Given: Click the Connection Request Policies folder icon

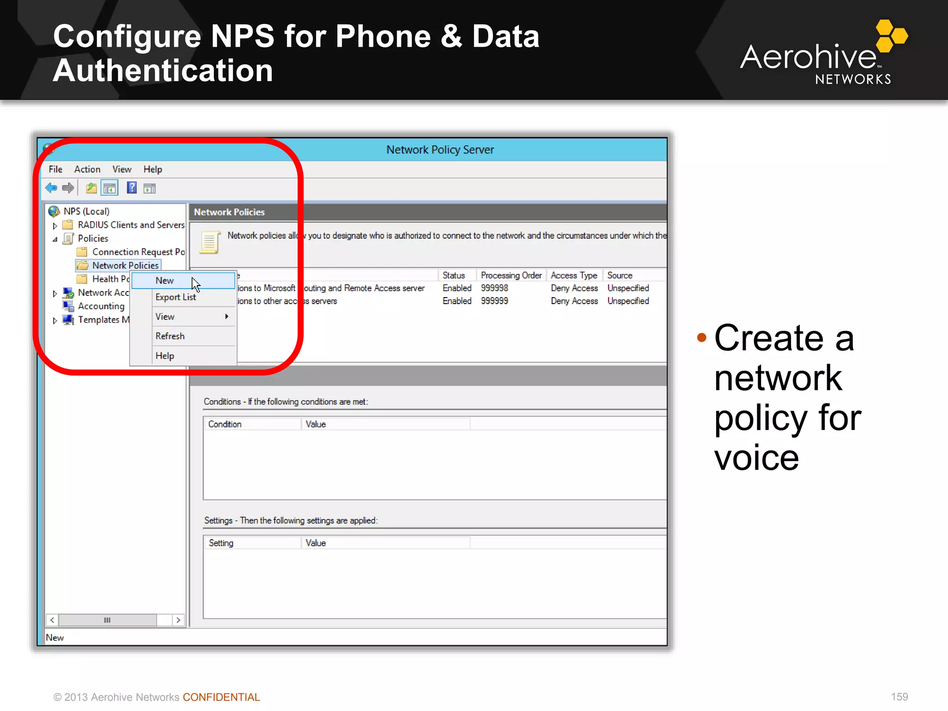Looking at the screenshot, I should 82,252.
